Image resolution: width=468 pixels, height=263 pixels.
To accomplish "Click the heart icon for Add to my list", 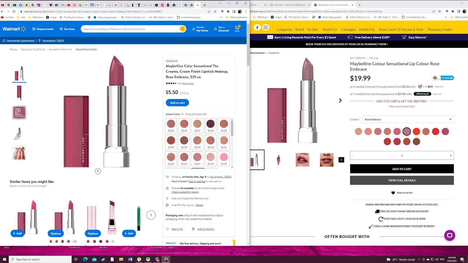I will [393, 193].
